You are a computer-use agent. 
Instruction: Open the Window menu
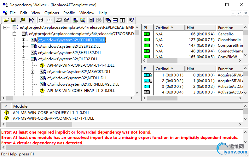coord(87,13)
